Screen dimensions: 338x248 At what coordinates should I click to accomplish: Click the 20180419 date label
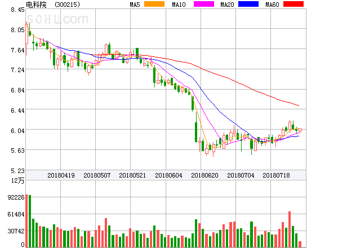tap(61, 175)
